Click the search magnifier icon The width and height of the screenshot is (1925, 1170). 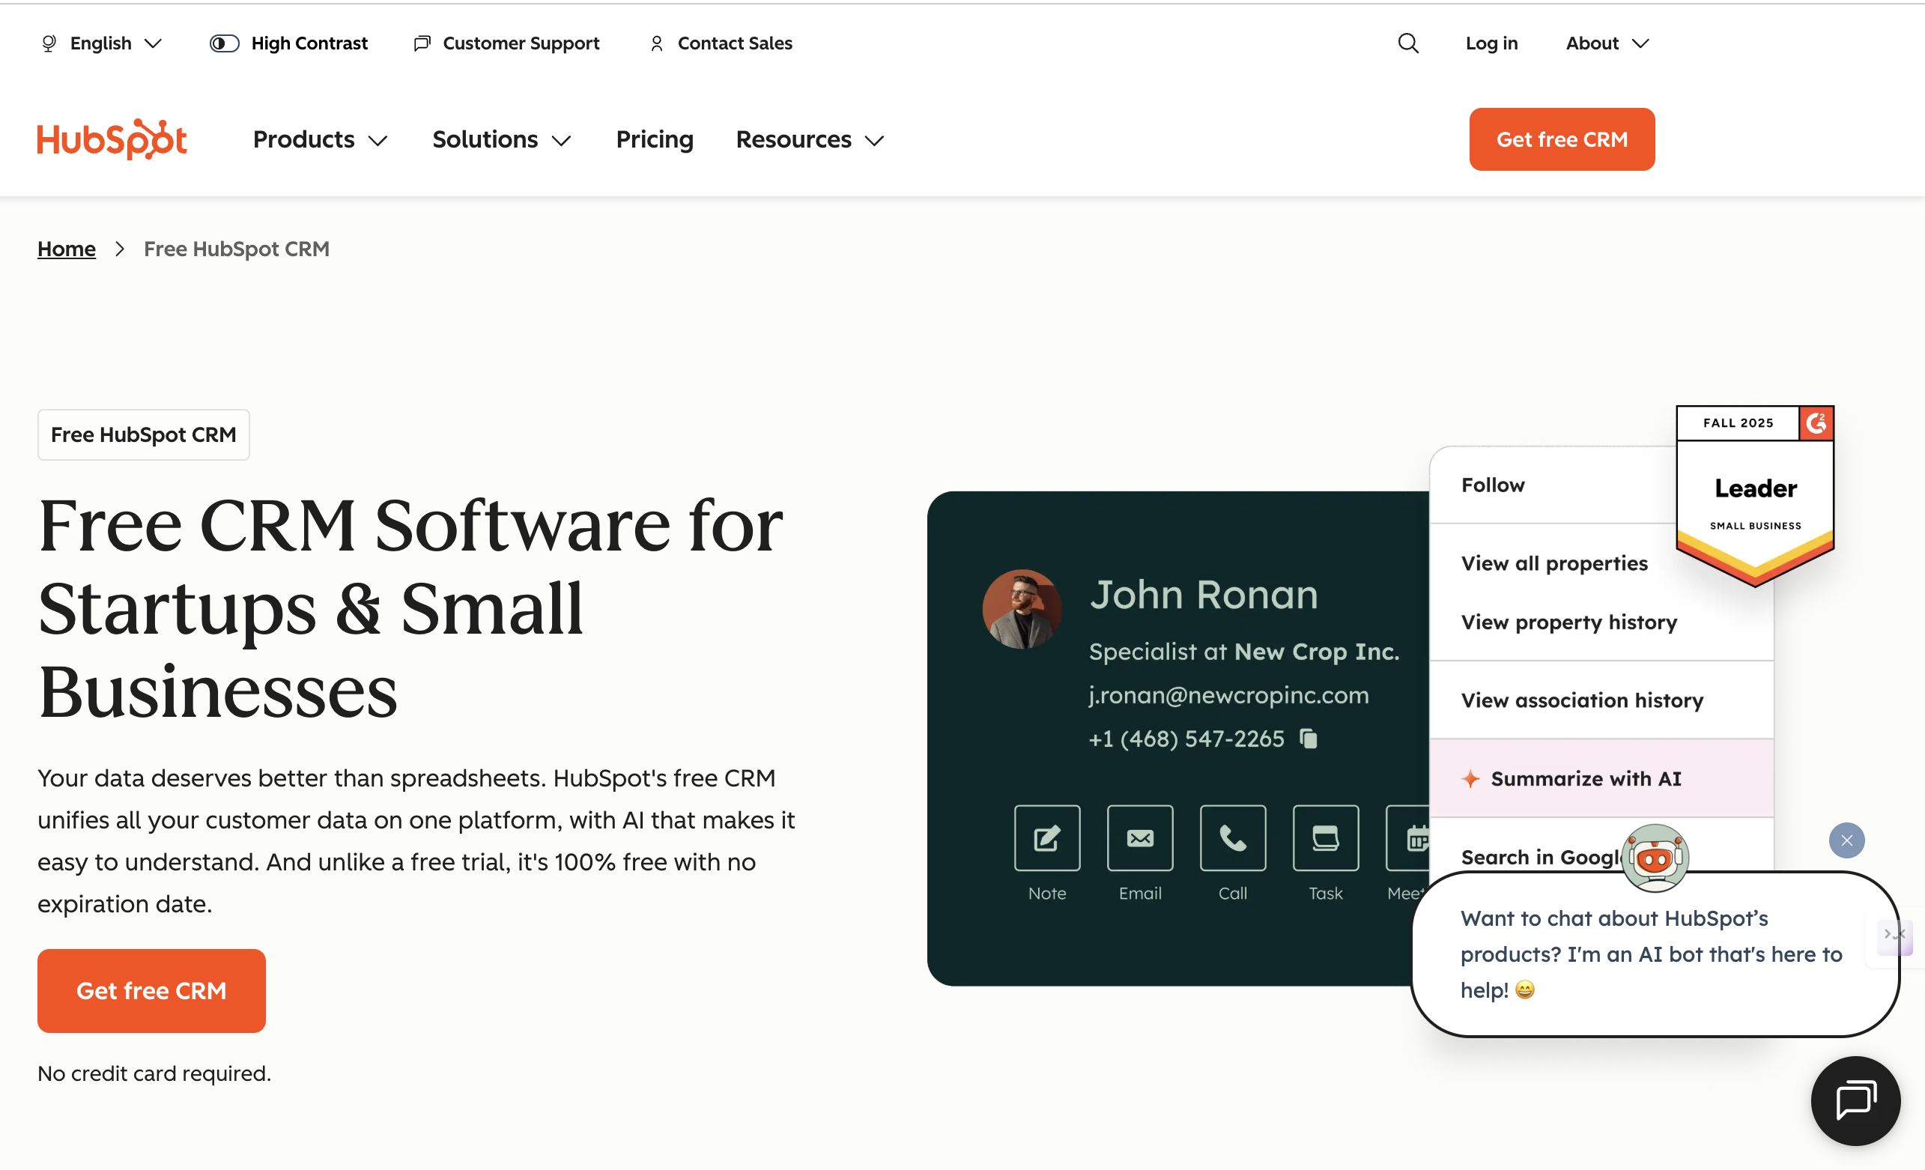tap(1408, 43)
